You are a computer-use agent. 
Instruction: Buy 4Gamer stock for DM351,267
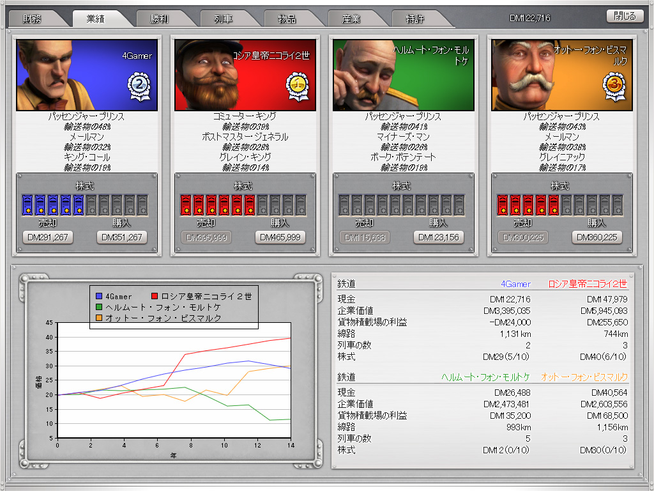pos(122,237)
